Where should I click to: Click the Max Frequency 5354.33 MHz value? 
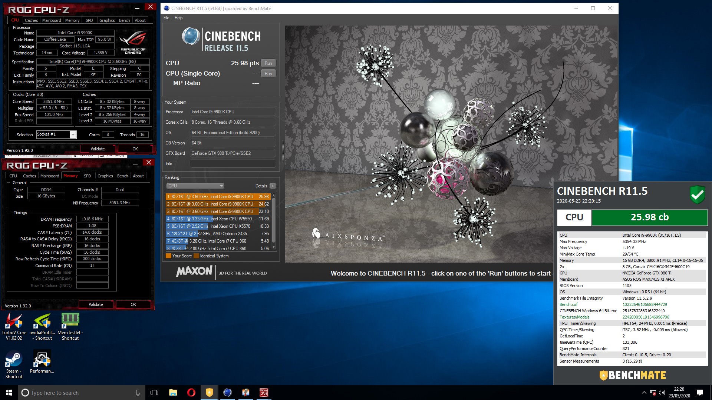pos(634,241)
